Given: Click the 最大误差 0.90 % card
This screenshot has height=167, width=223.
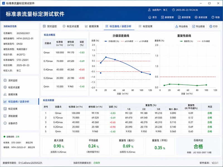Looking at the screenshot, I should [x=59, y=146].
